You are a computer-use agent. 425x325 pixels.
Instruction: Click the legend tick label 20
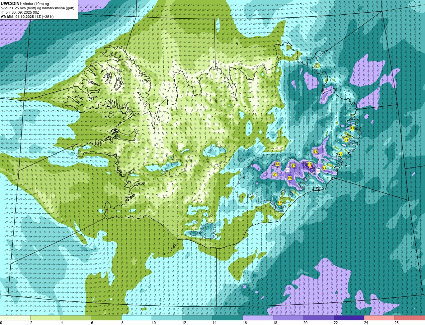(x=305, y=323)
